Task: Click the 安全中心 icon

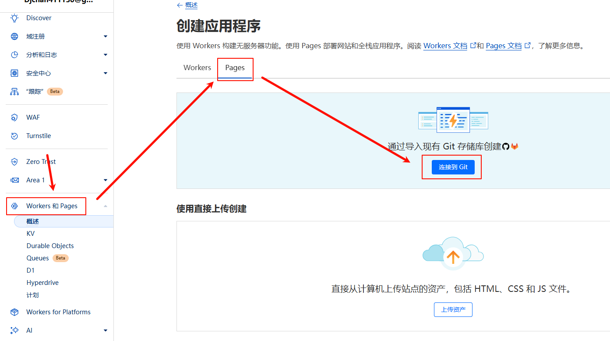Action: [14, 73]
